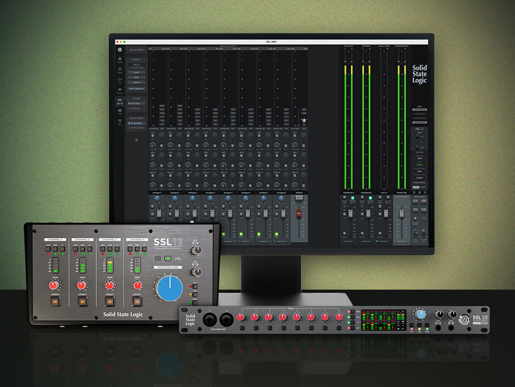Open the Setup page from the sidebar
Screen dimensions: 515x387
pyautogui.click(x=120, y=69)
